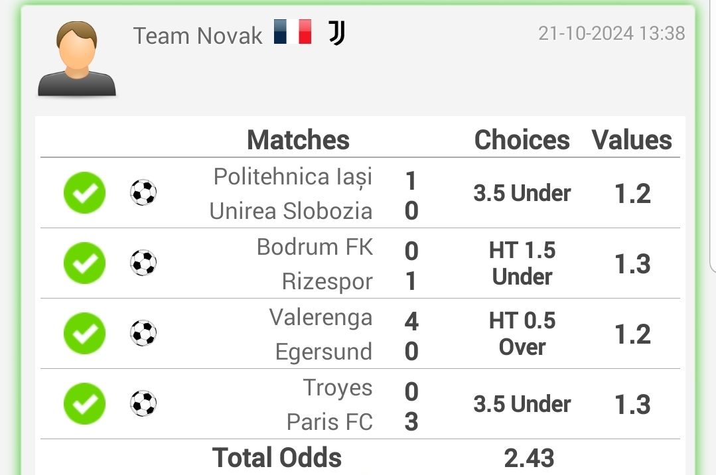Select the Choices column header
Viewport: 716px width, 475px height.
click(x=522, y=140)
